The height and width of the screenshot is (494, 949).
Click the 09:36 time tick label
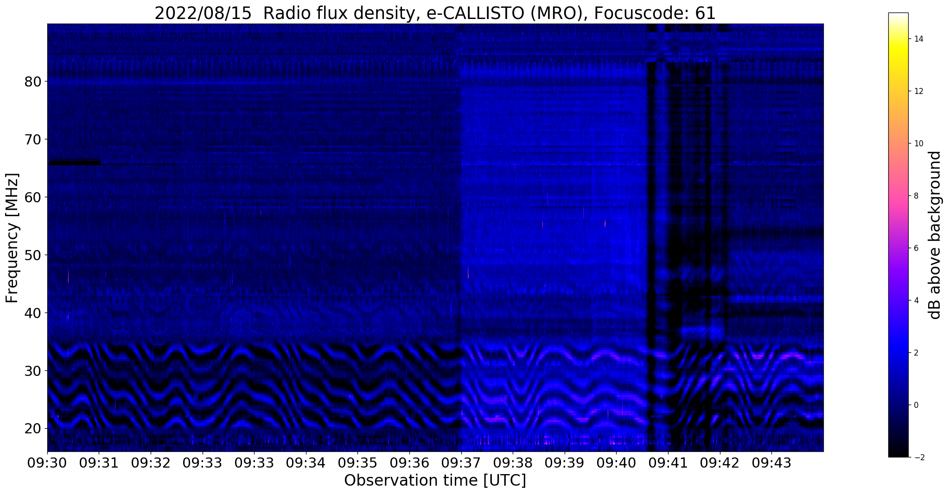(x=409, y=463)
